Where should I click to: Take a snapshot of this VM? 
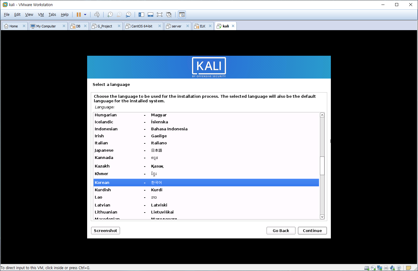point(110,15)
